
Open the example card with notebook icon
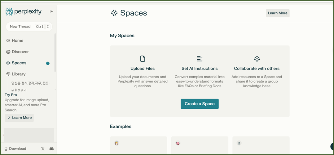[x=138, y=145]
